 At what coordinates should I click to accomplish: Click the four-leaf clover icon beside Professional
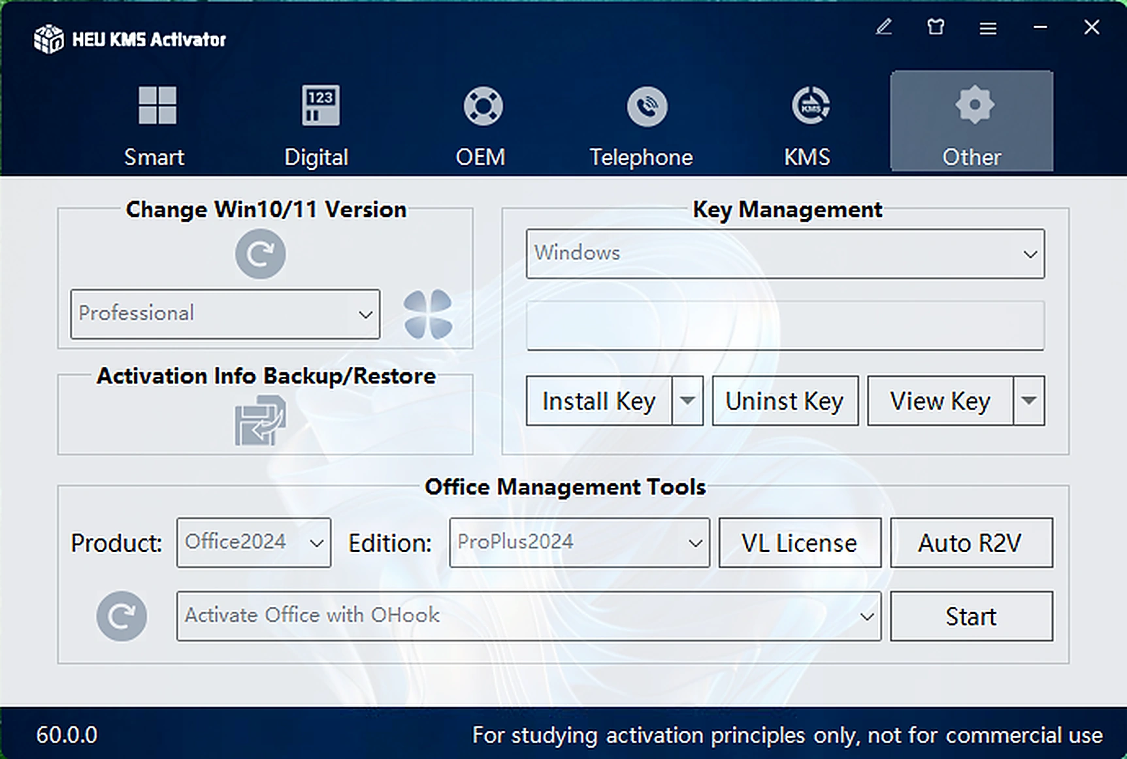pos(428,314)
